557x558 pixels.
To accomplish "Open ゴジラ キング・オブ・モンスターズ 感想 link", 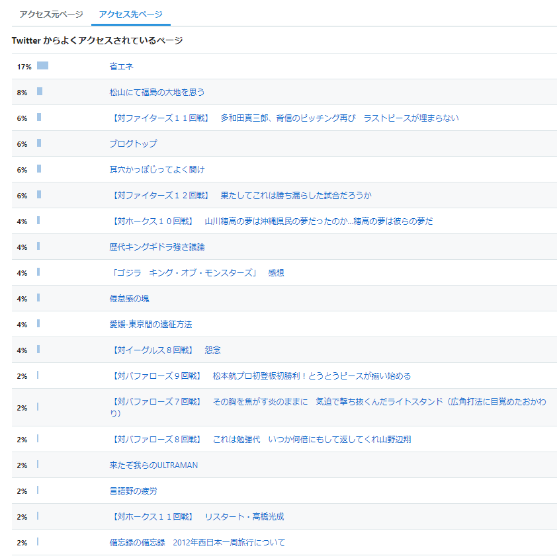I will [x=197, y=273].
